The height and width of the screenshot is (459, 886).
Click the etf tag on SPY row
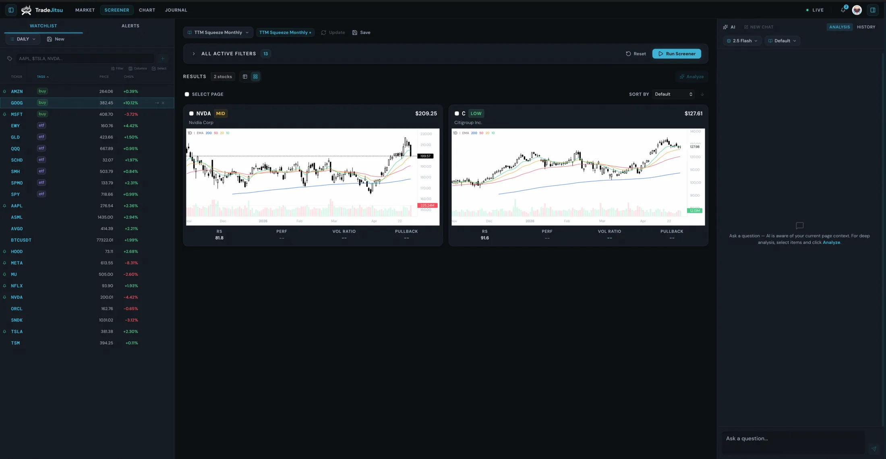pyautogui.click(x=41, y=194)
